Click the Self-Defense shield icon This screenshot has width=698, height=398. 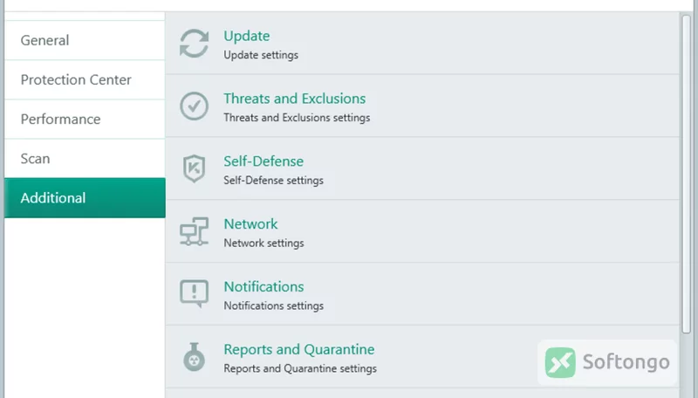click(194, 168)
